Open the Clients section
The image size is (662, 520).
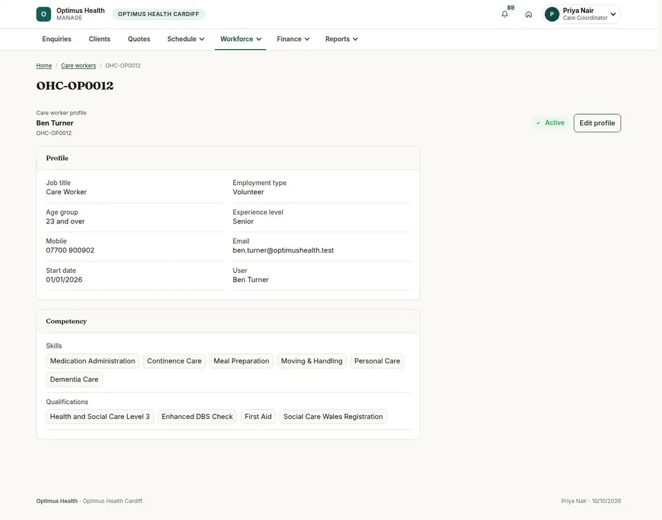[99, 39]
